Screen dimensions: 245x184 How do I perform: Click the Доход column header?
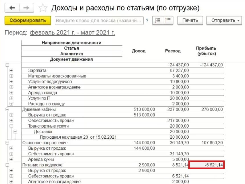139,51
